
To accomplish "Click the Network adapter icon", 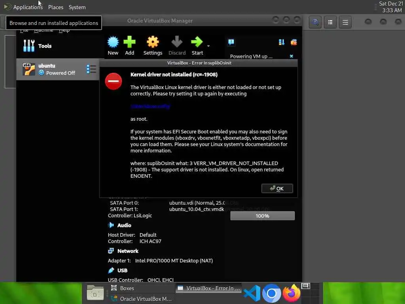I will pyautogui.click(x=111, y=251).
